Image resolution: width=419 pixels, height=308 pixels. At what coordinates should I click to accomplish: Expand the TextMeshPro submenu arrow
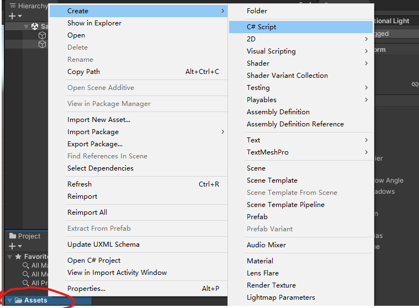coord(367,152)
